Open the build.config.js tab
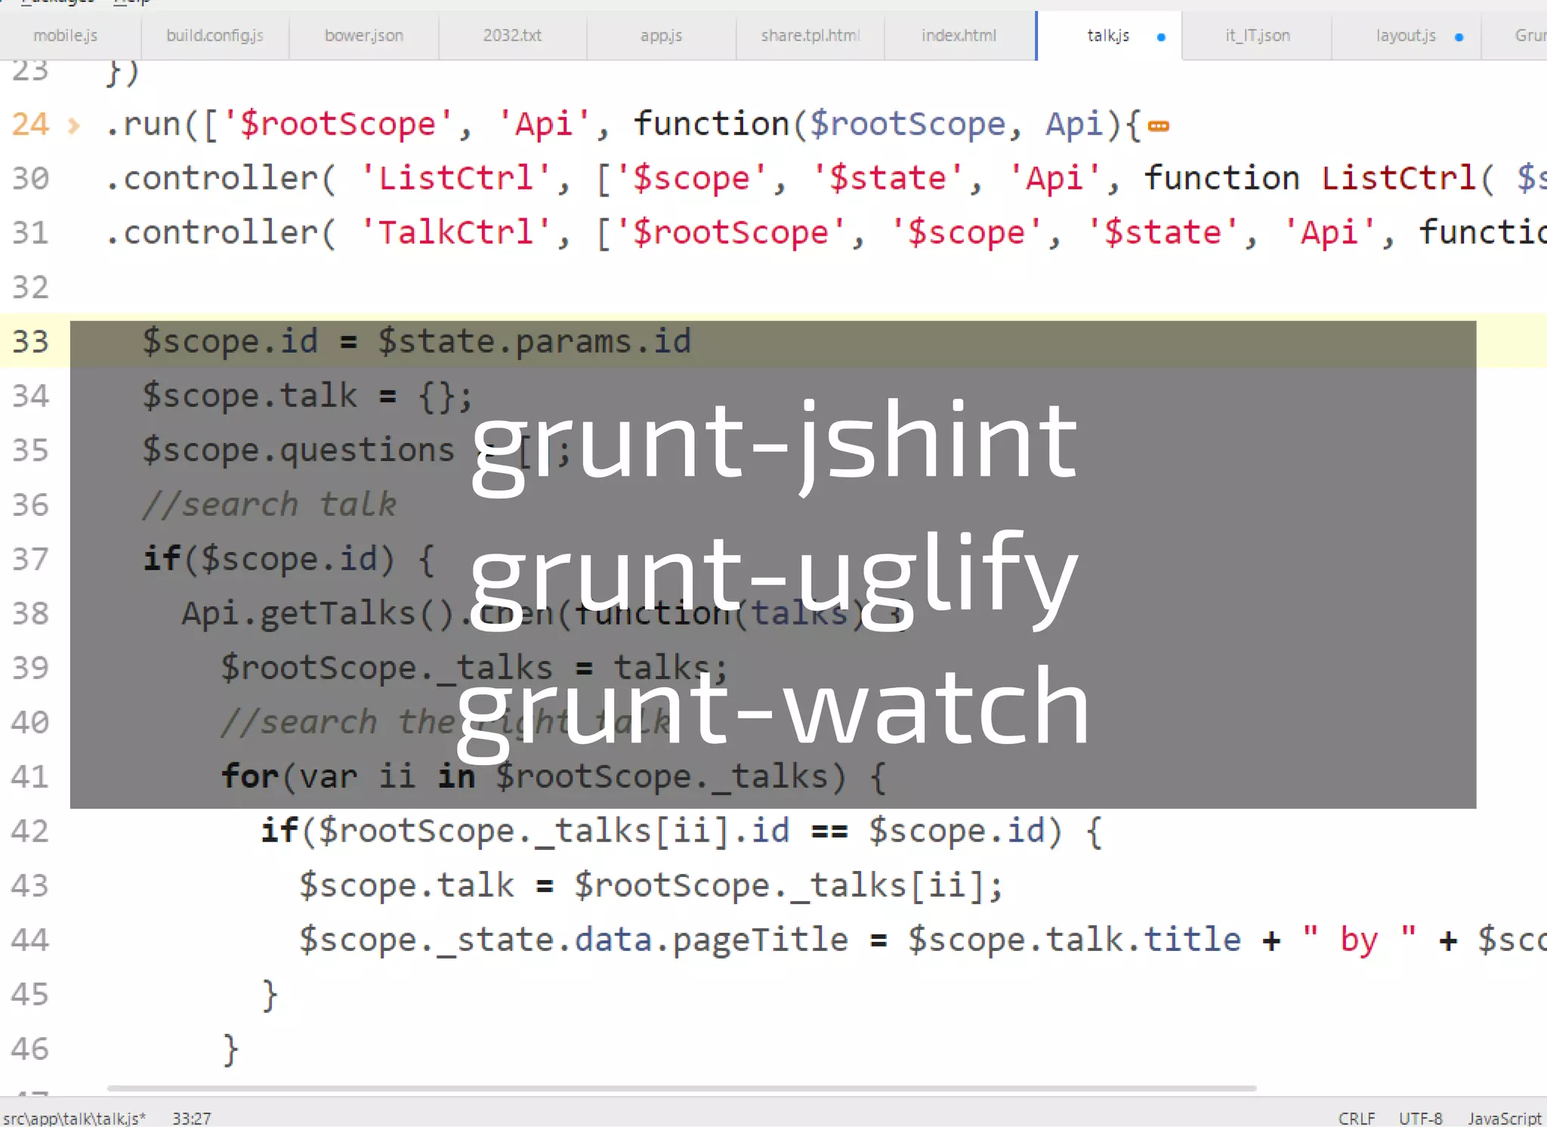 point(215,36)
